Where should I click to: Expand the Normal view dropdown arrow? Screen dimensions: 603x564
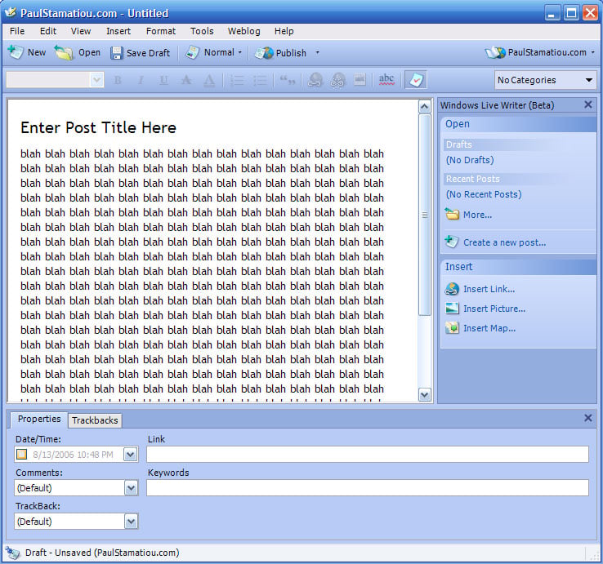pos(240,52)
